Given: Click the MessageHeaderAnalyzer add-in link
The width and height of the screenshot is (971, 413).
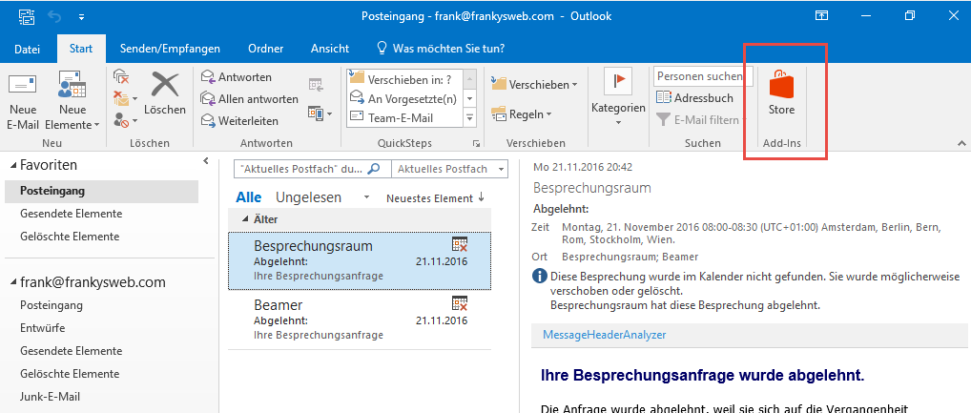Looking at the screenshot, I should click(604, 335).
